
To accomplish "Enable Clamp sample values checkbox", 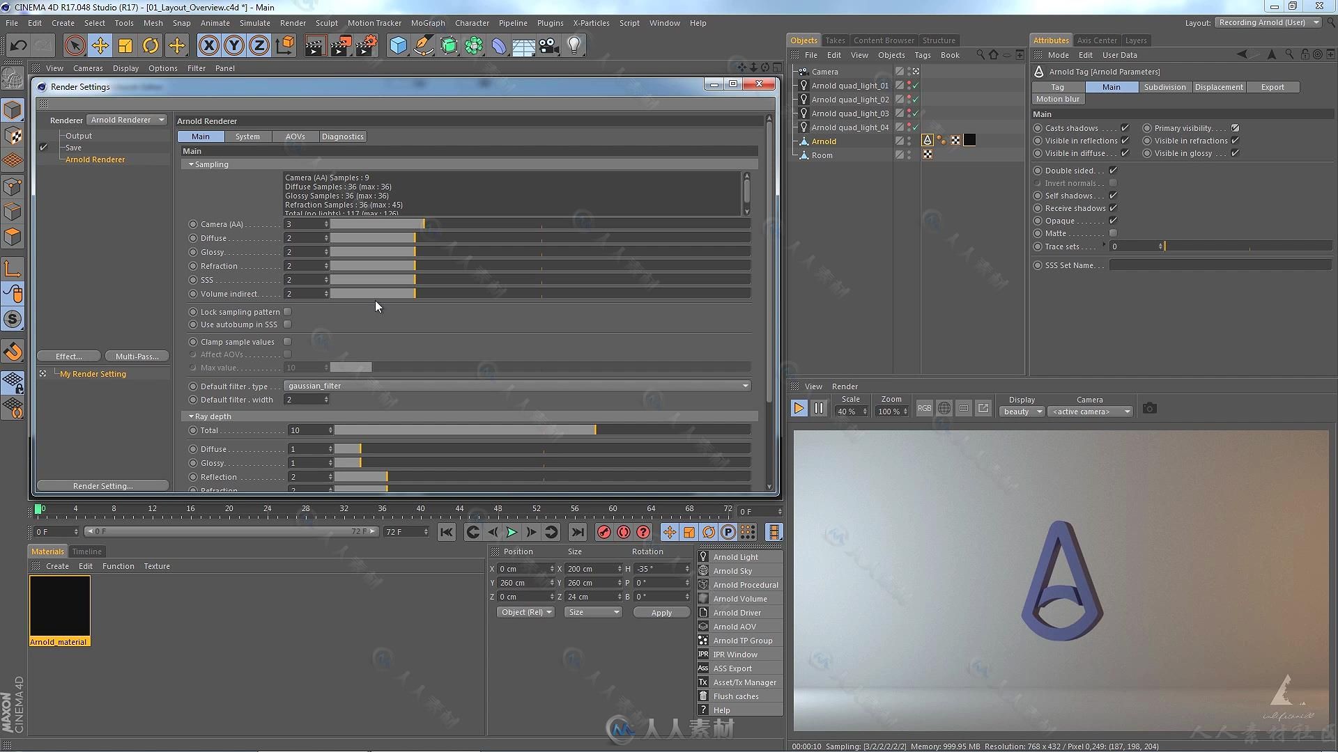I will point(287,342).
